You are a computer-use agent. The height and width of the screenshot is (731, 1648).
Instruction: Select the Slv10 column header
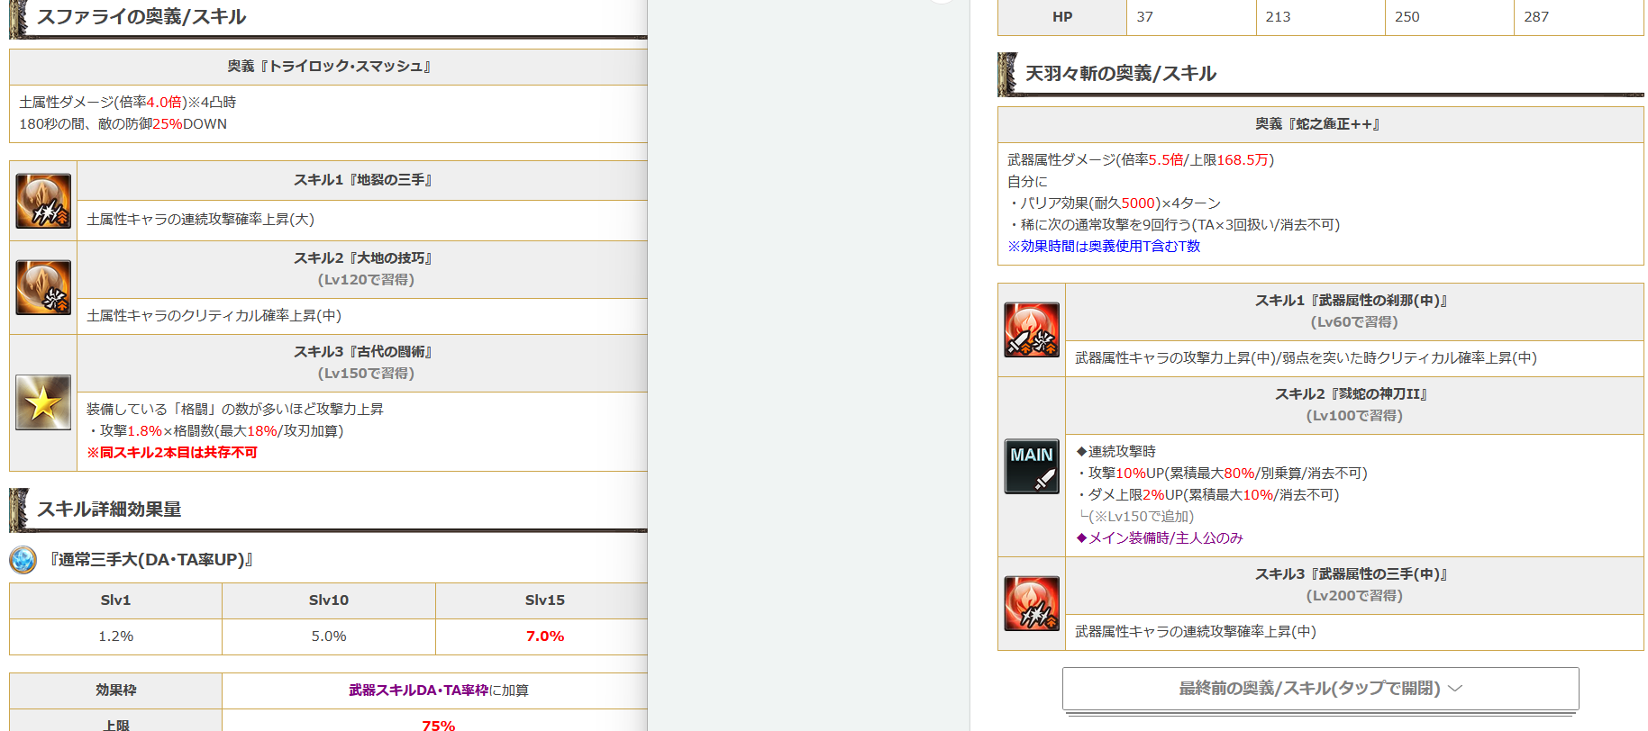pyautogui.click(x=328, y=600)
